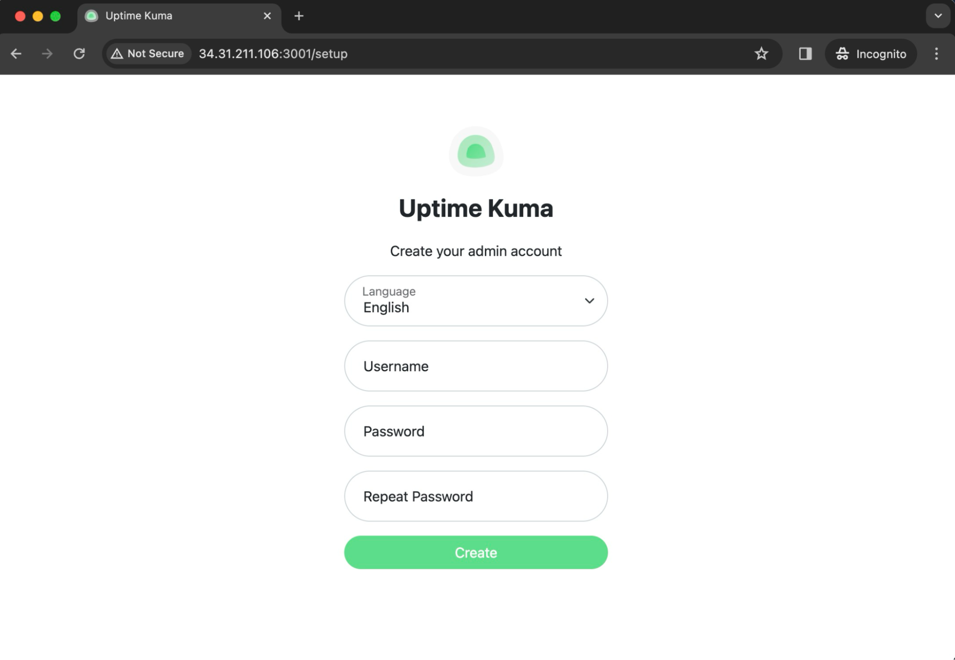955x660 pixels.
Task: Click the forward navigation arrow
Action: tap(47, 54)
